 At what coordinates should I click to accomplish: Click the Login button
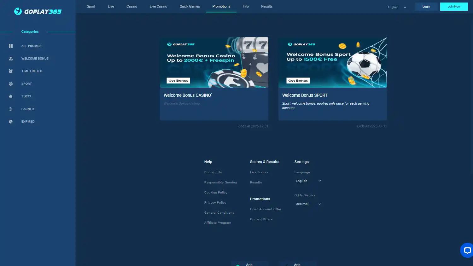pyautogui.click(x=426, y=7)
